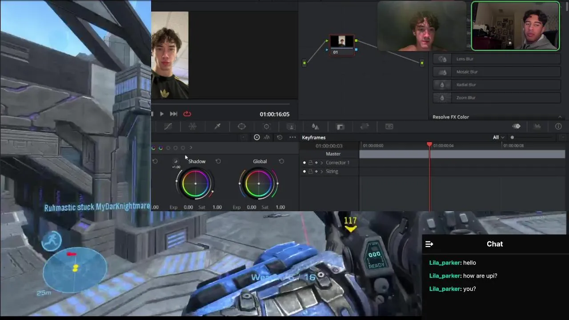The image size is (569, 320).
Task: Open the Curves palette icon
Action: [168, 127]
